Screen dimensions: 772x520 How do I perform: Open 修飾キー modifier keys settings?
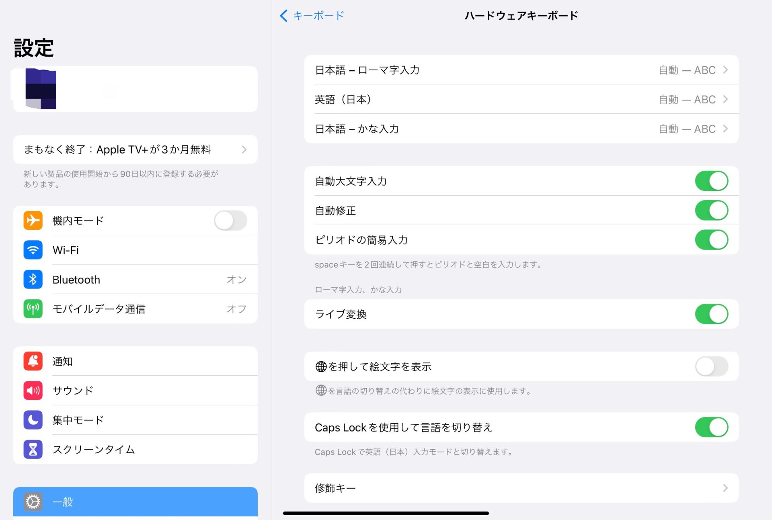click(x=521, y=488)
